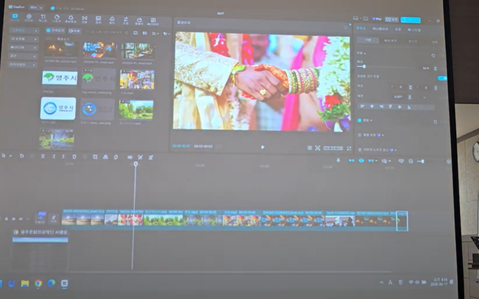Mute the main track speaker icon
Image resolution: width=479 pixels, height=299 pixels.
tap(20, 219)
